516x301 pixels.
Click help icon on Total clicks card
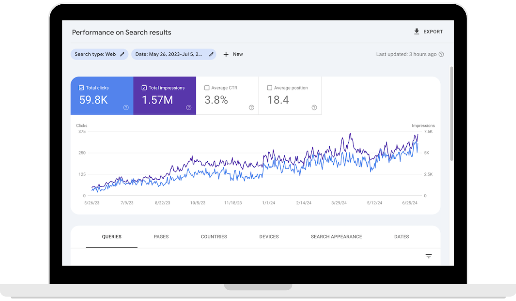[x=125, y=107]
